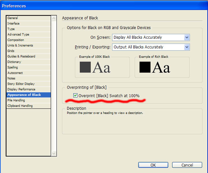Image resolution: width=208 pixels, height=173 pixels.
Task: Open Autocorrect preferences
Action: [28, 73]
